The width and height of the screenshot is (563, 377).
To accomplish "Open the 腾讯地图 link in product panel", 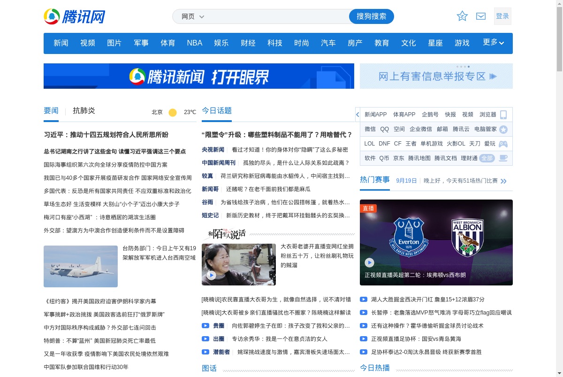I will click(419, 158).
